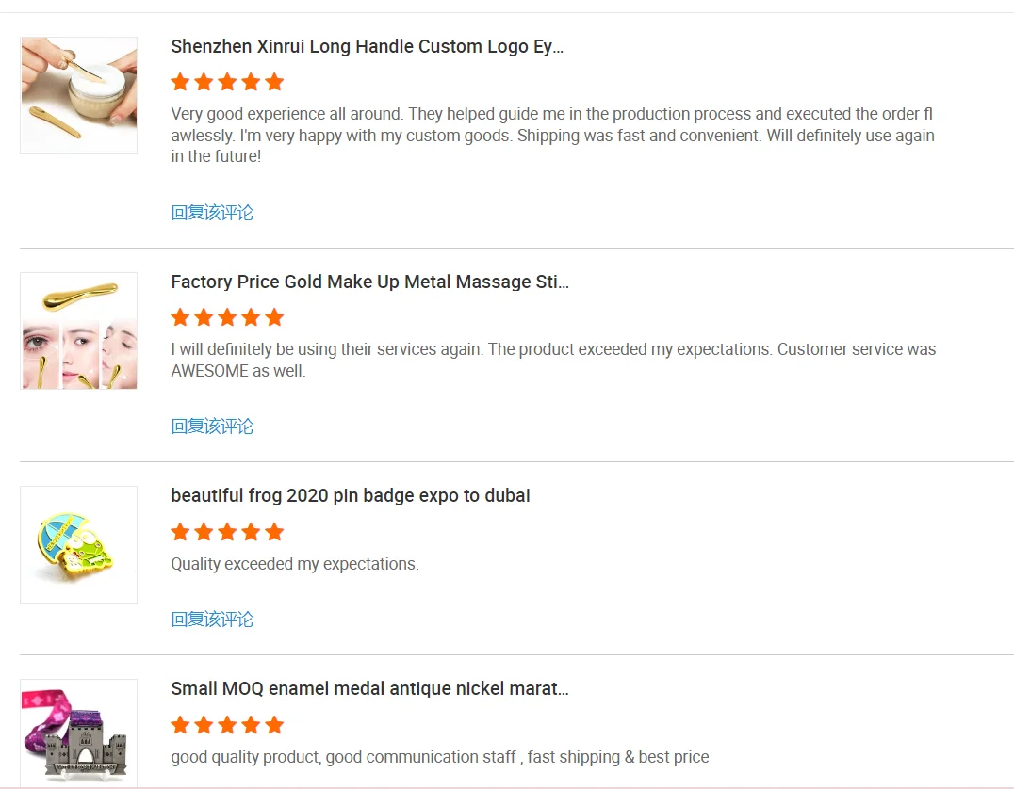Click the first star of the Shenzhen Xinrui review

click(180, 82)
